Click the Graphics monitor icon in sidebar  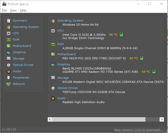coord(9,52)
